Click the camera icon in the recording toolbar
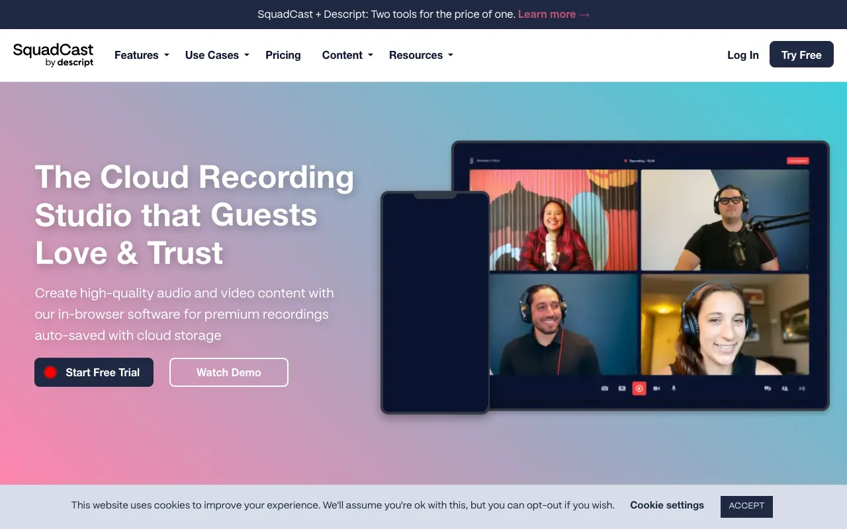This screenshot has height=529, width=847. [x=604, y=388]
